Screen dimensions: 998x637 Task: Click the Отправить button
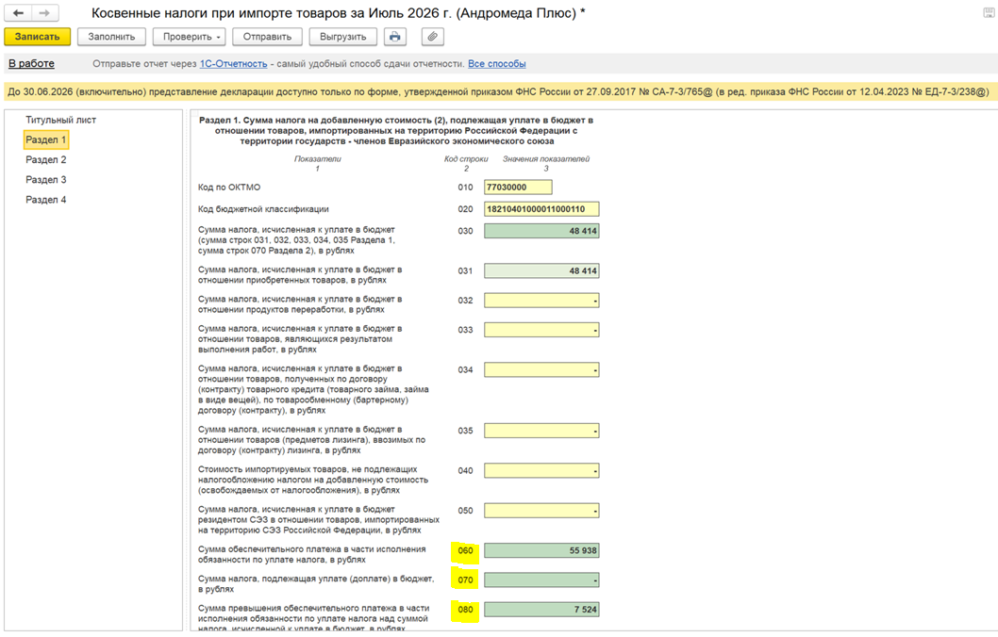(x=267, y=37)
